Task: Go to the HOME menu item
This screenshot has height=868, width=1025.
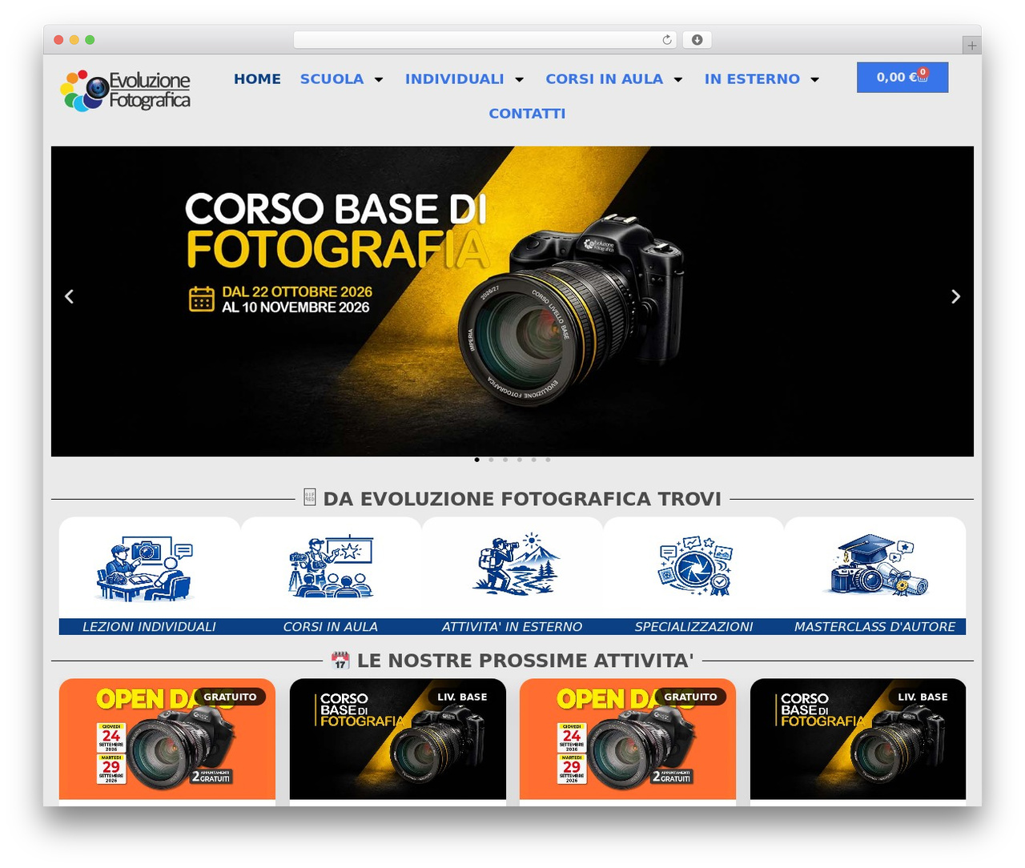Action: coord(257,79)
